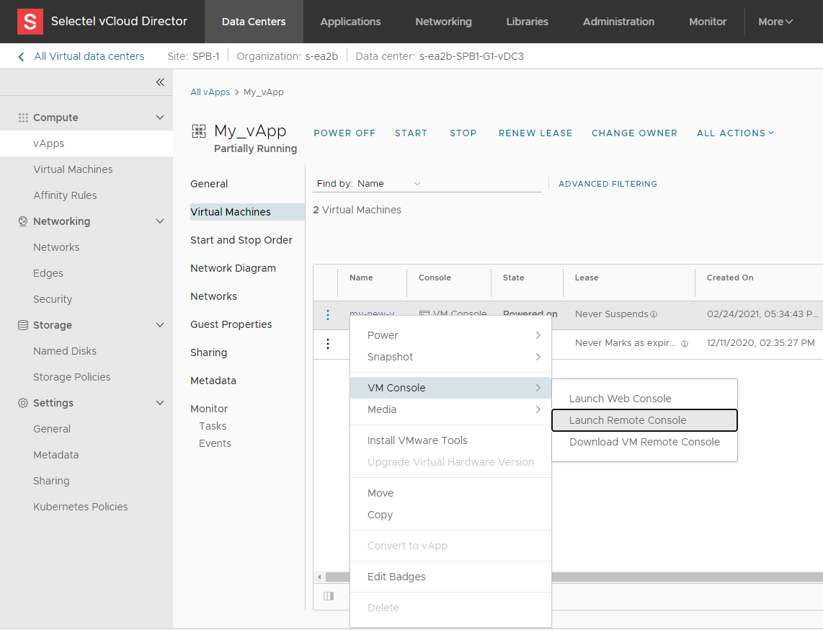Viewport: 823px width, 630px height.
Task: Select Virtual Machines in left sidebar
Action: click(x=73, y=169)
